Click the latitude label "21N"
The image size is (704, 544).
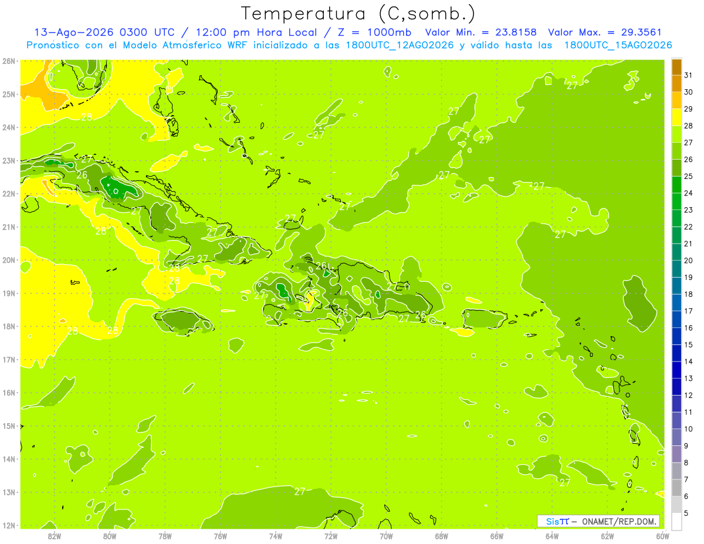[x=9, y=227]
